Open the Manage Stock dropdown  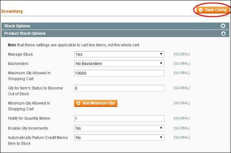pos(119,54)
